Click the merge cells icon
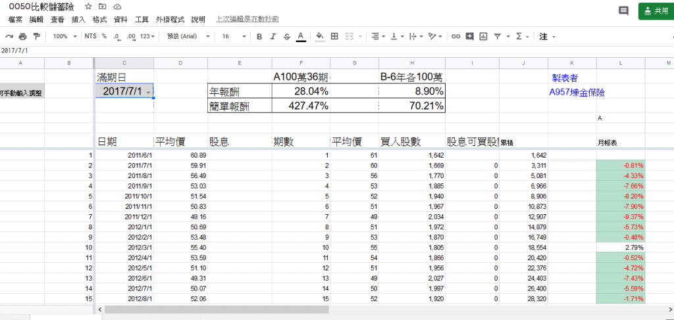674x320 pixels. (350, 36)
